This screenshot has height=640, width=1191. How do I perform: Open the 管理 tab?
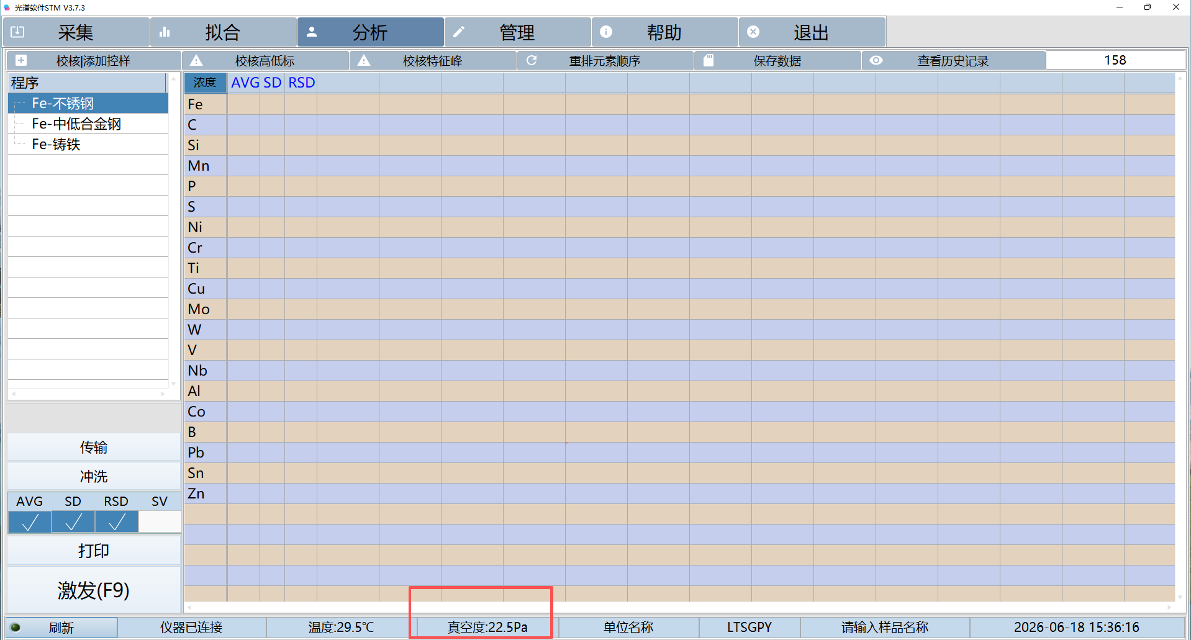pos(518,32)
